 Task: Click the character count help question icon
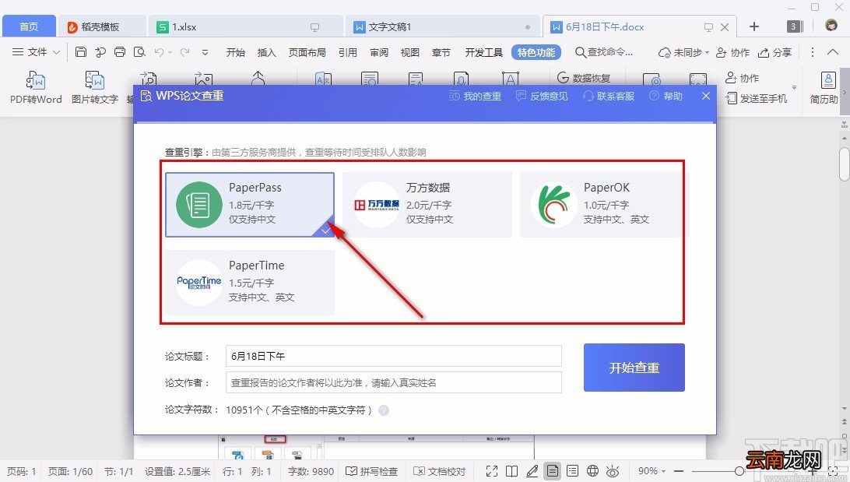click(x=384, y=410)
